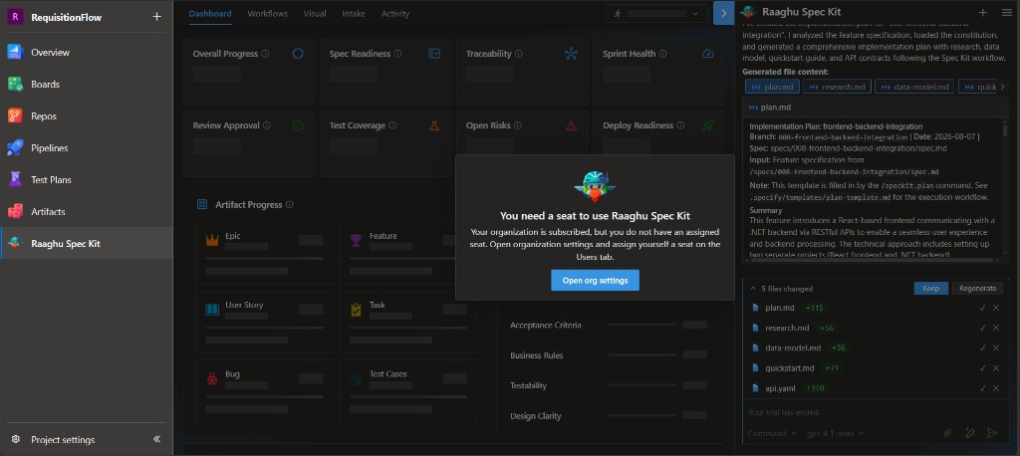Click the info icon beside Artifact Progress

(290, 204)
